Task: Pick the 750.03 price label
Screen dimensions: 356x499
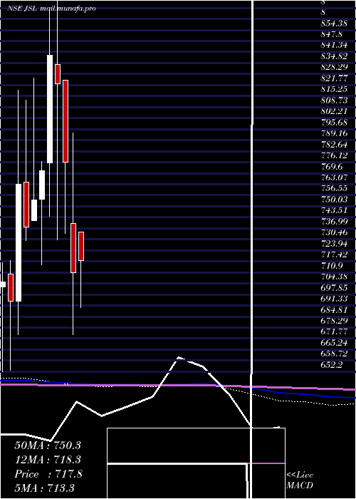Action: pyautogui.click(x=334, y=200)
